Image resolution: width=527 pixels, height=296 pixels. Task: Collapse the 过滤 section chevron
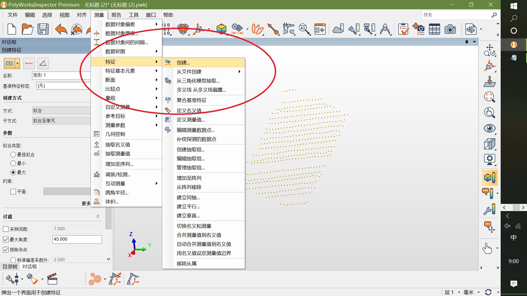[98, 217]
